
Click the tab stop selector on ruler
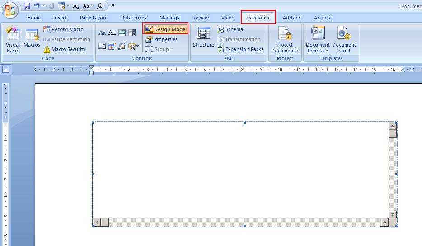(6, 70)
